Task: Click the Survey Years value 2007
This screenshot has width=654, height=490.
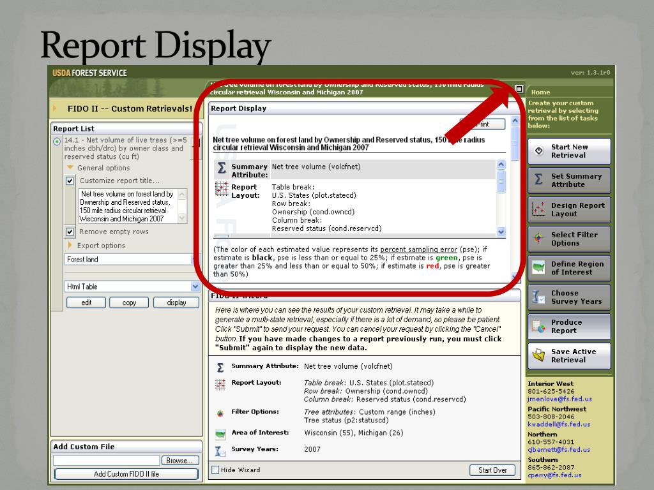Action: 312,450
